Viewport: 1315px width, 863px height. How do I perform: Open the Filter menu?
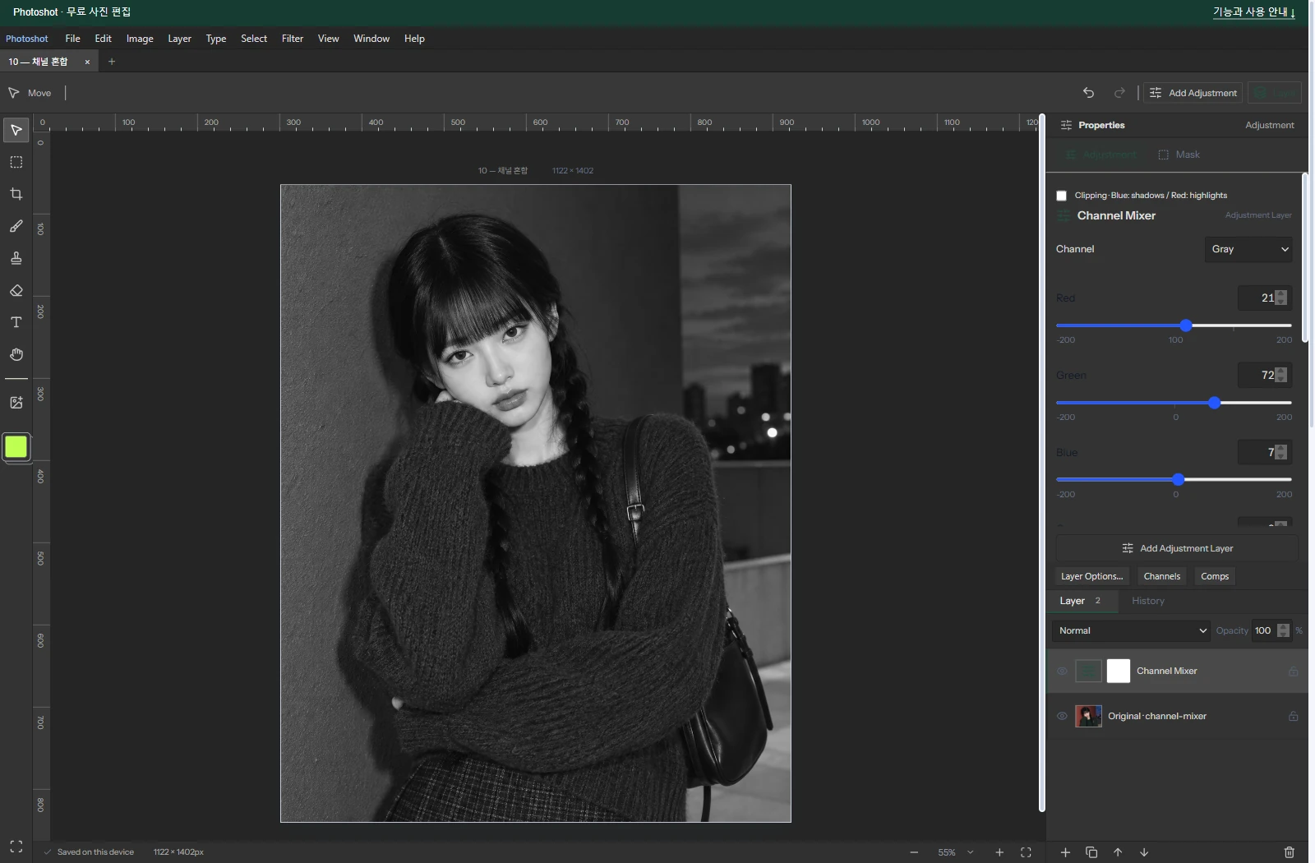pyautogui.click(x=293, y=39)
